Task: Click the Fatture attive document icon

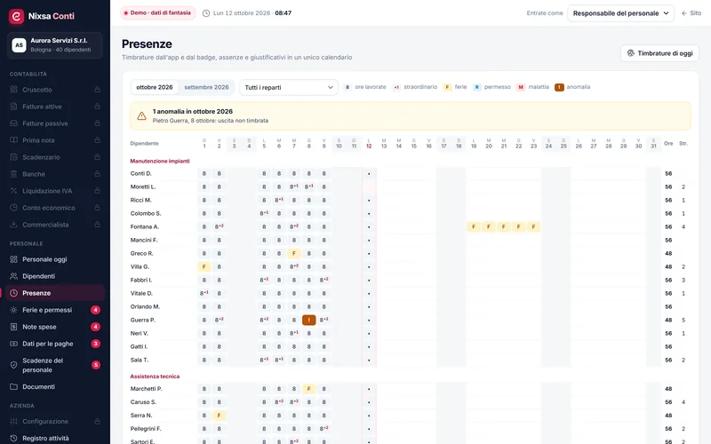Action: coord(13,107)
